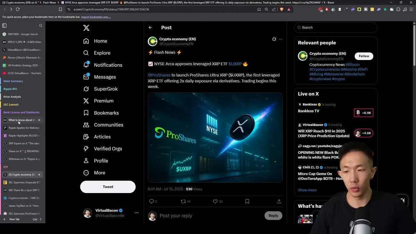Close the What to know about tab
This screenshot has height=234, width=416.
click(x=39, y=120)
